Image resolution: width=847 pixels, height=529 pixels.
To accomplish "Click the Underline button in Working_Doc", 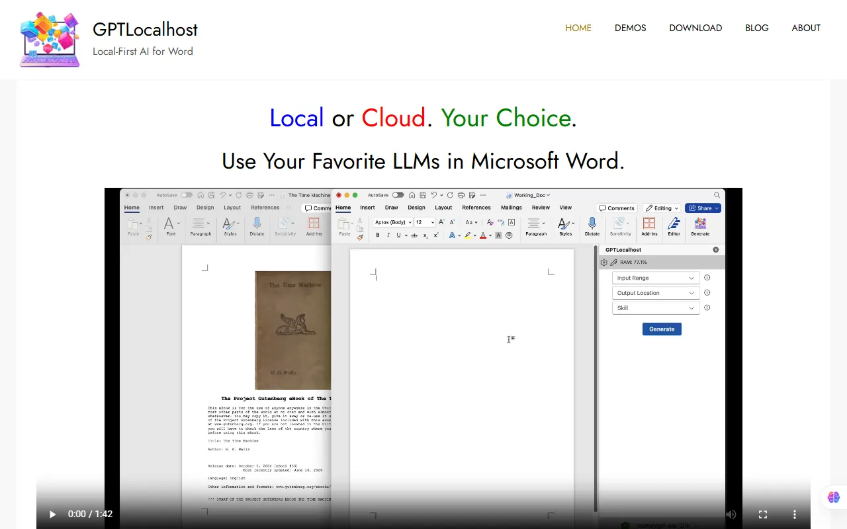I will click(x=398, y=235).
